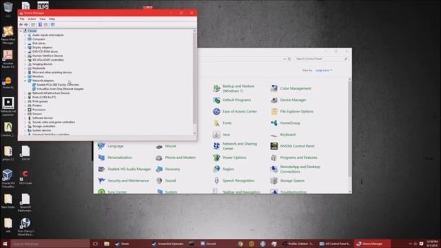Click the Control Panel vertical scrollbar
441x248 pixels.
tap(349, 130)
